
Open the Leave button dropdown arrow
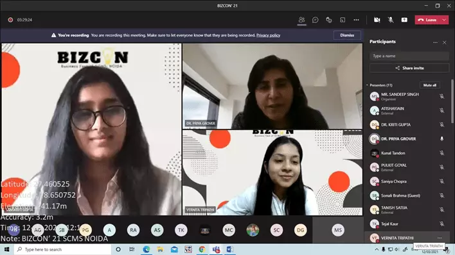444,20
